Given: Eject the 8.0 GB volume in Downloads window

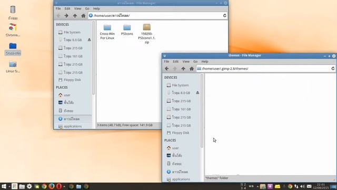Looking at the screenshot, I should pos(89,40).
